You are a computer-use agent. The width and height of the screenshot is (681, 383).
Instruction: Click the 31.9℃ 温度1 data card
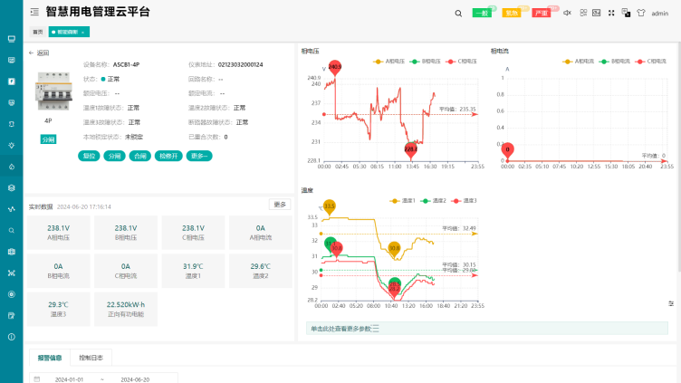tap(193, 271)
